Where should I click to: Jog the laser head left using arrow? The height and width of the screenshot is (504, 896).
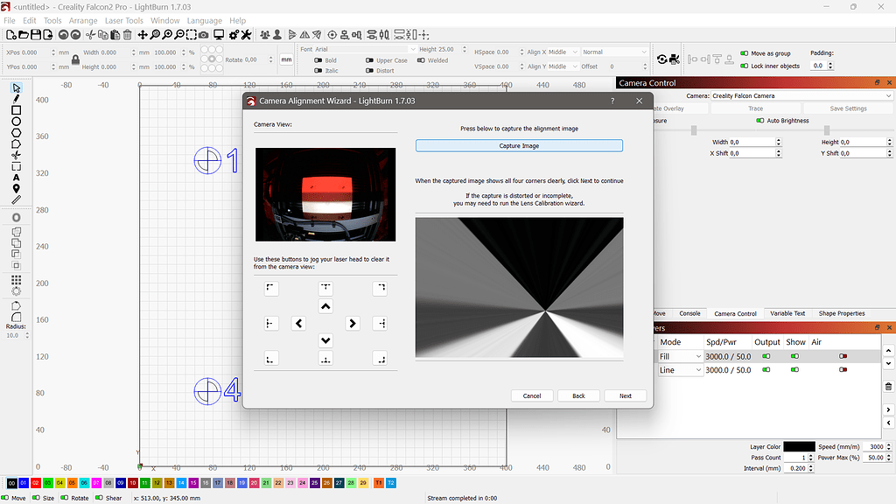pyautogui.click(x=298, y=323)
